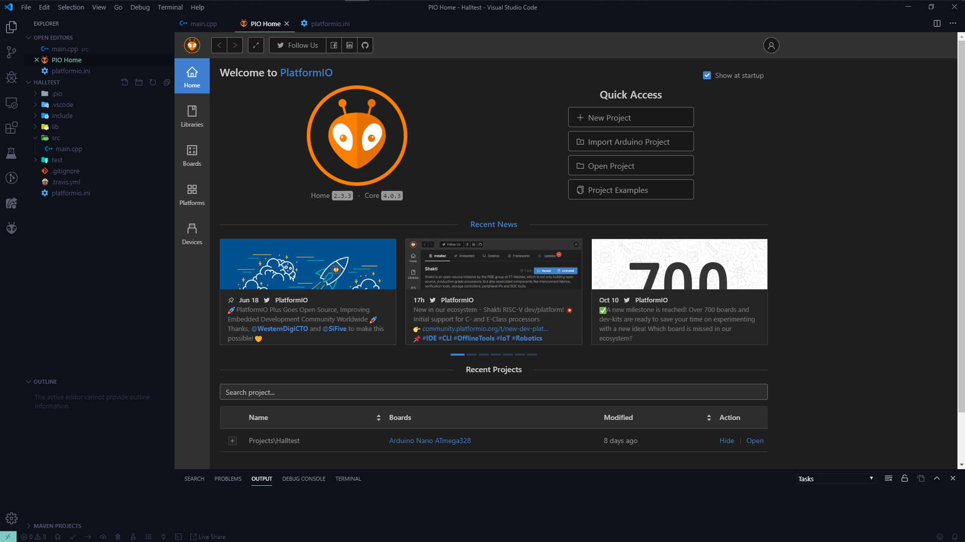Switch to the main.cpp editor tab
965x542 pixels.
(203, 24)
